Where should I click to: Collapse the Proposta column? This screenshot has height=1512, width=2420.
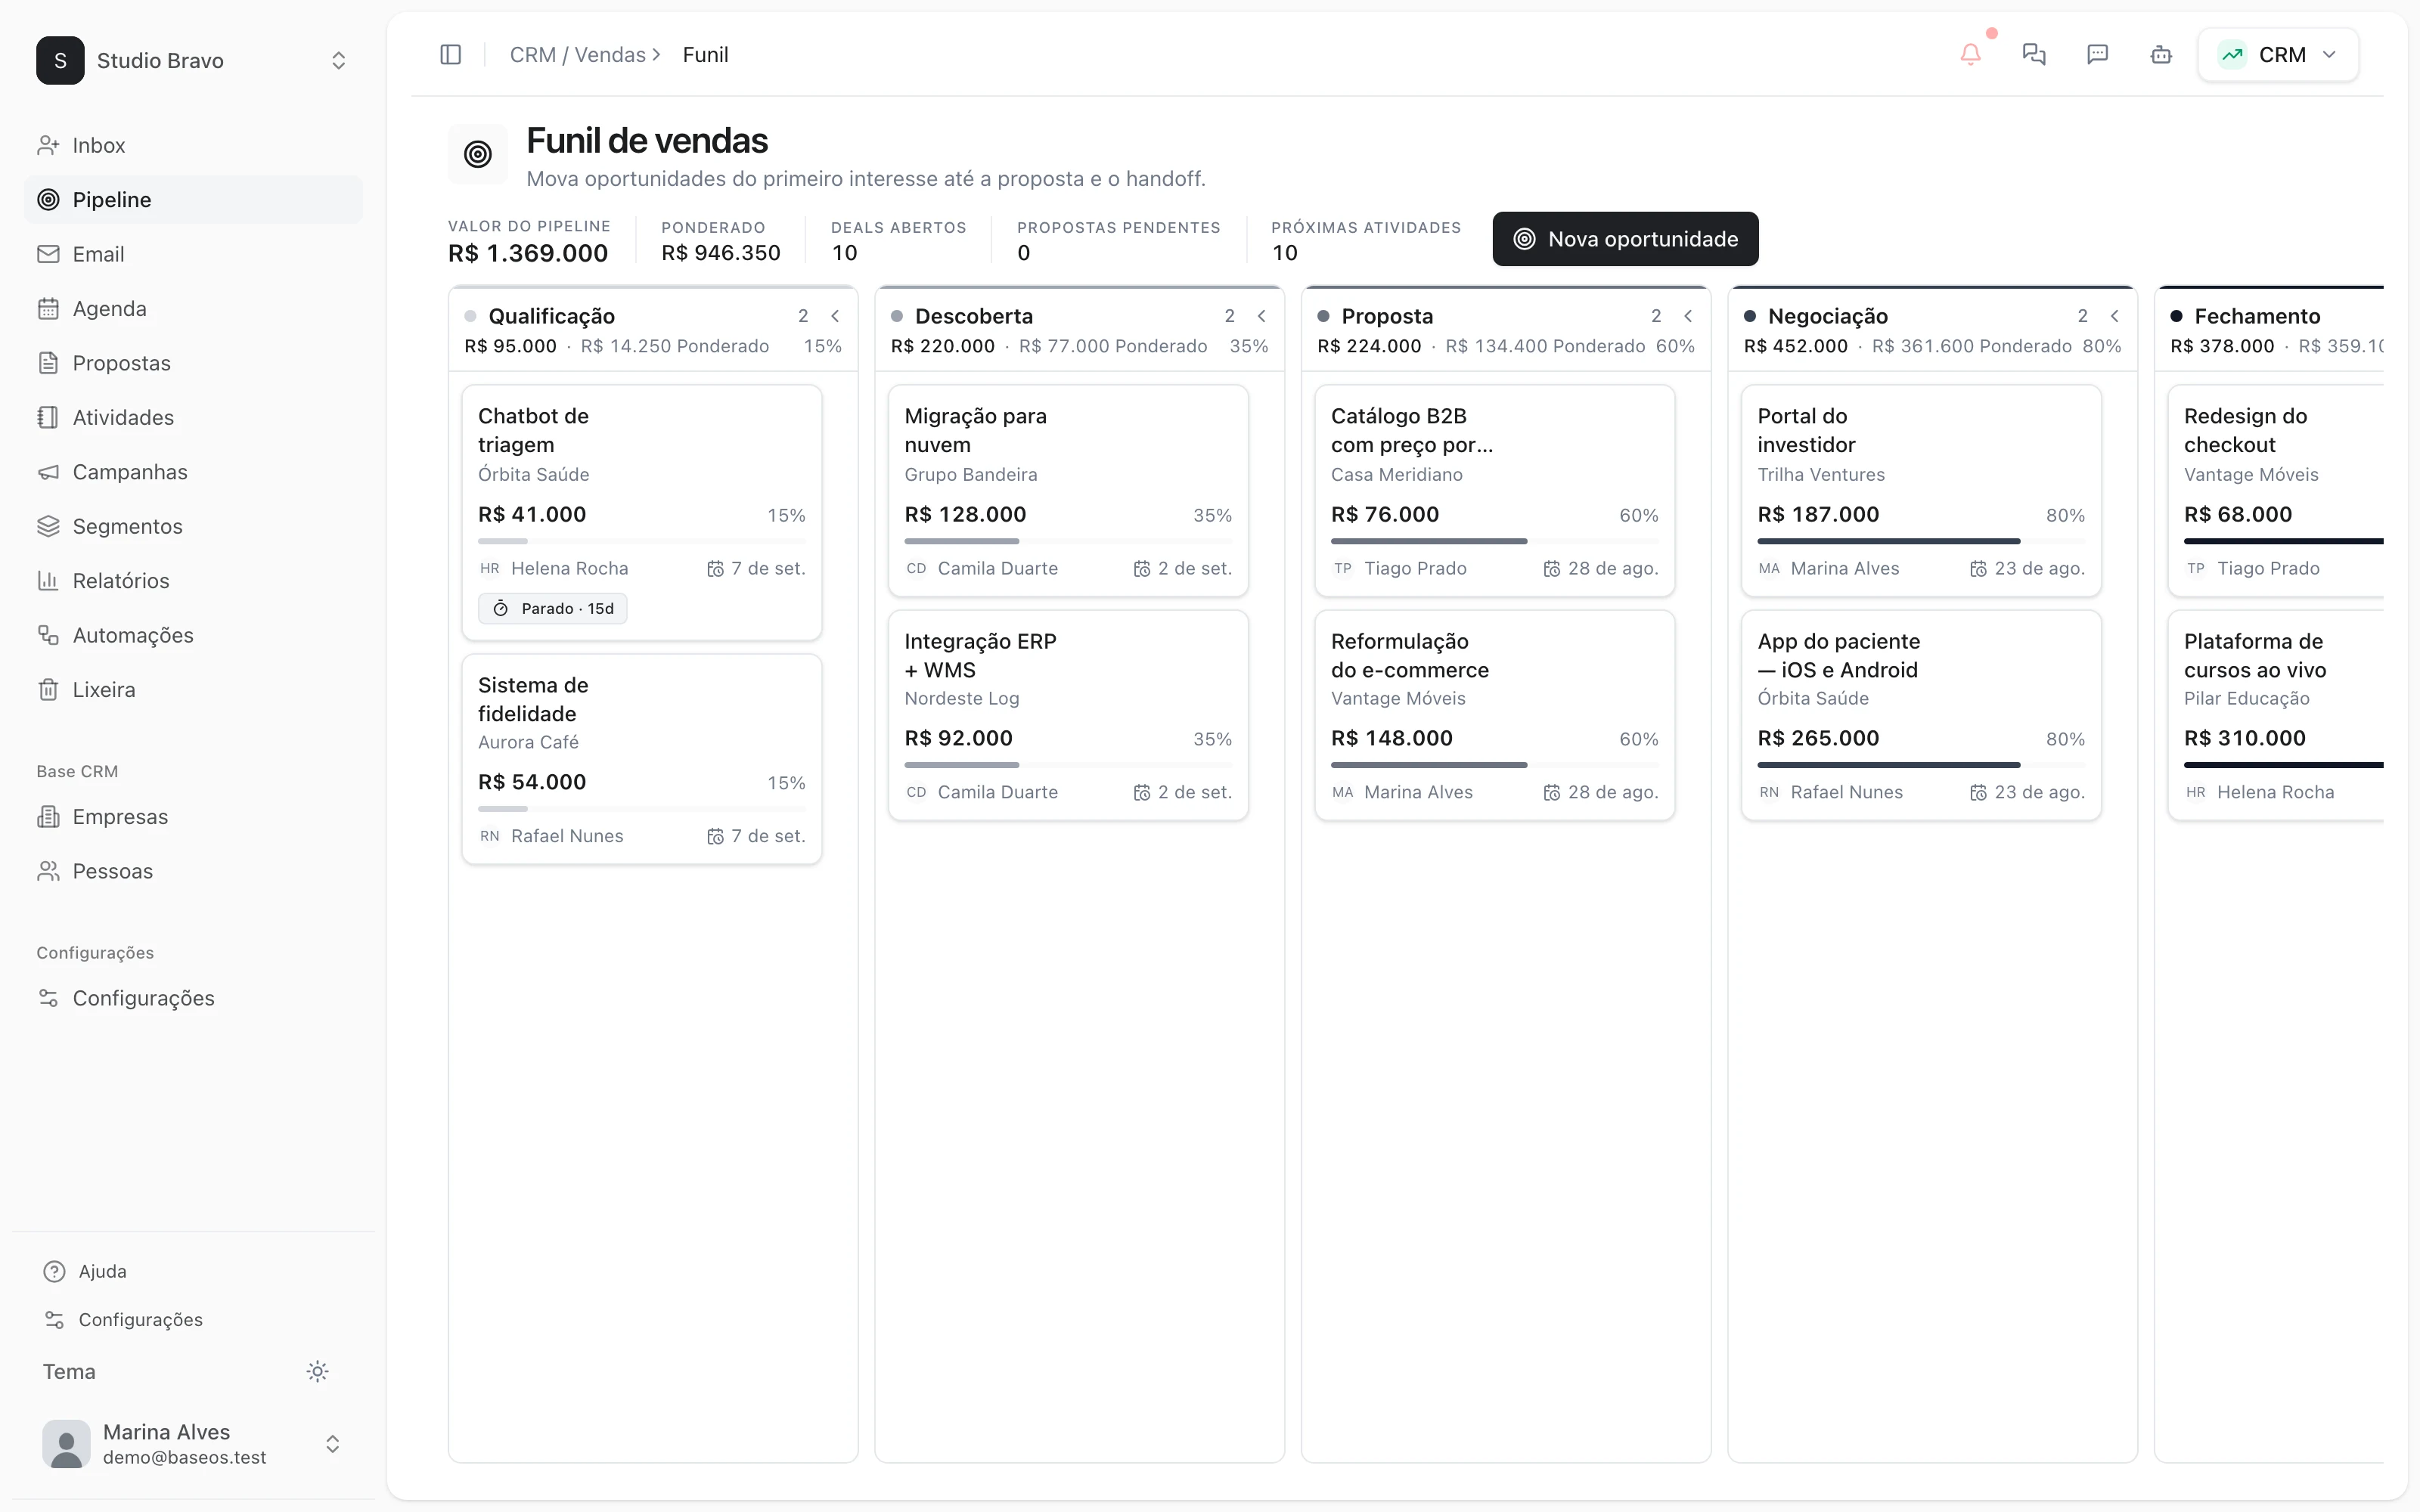click(1688, 316)
